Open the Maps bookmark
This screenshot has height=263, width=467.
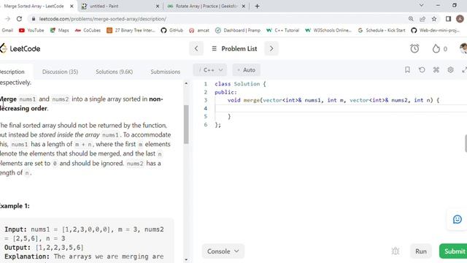pyautogui.click(x=60, y=31)
